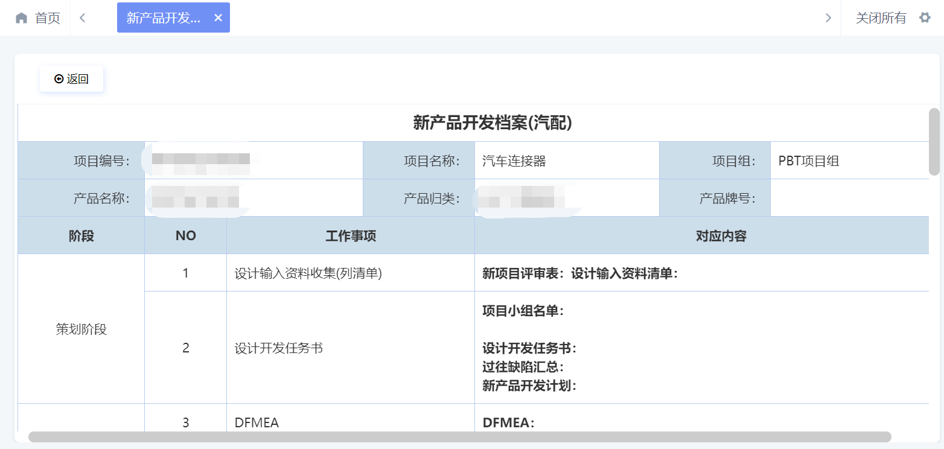The image size is (944, 449).
Task: Click the home icon beside 首页
Action: click(x=22, y=18)
